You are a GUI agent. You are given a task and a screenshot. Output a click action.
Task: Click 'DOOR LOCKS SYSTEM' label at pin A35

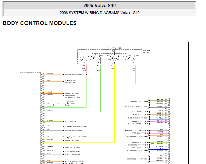(x=72, y=154)
